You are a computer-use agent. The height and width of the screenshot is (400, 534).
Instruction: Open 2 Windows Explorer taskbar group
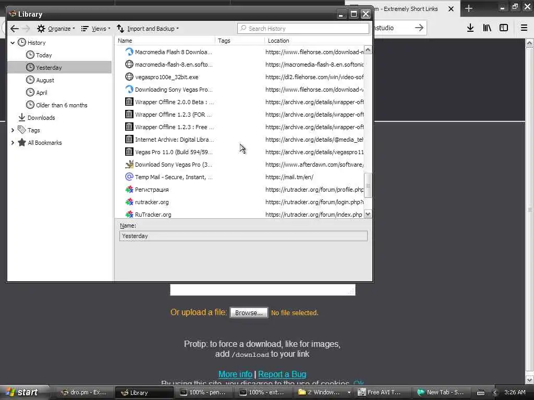(322, 392)
